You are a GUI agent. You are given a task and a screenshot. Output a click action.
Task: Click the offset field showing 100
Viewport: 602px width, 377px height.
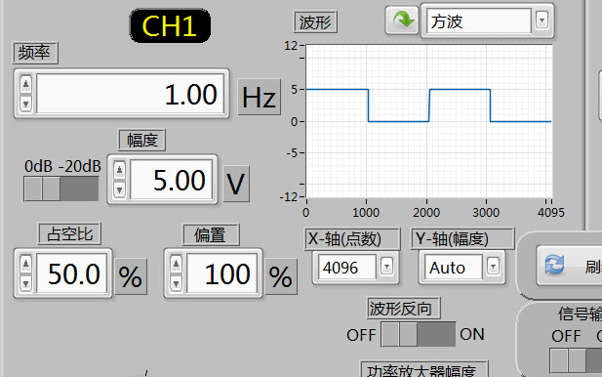click(x=221, y=274)
